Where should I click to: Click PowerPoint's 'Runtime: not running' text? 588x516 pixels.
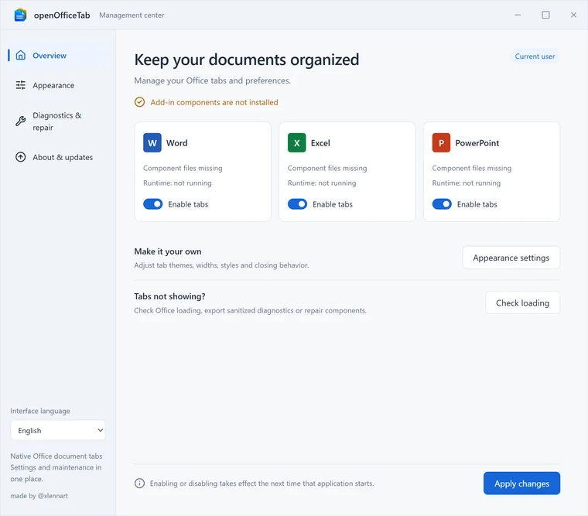(x=466, y=183)
